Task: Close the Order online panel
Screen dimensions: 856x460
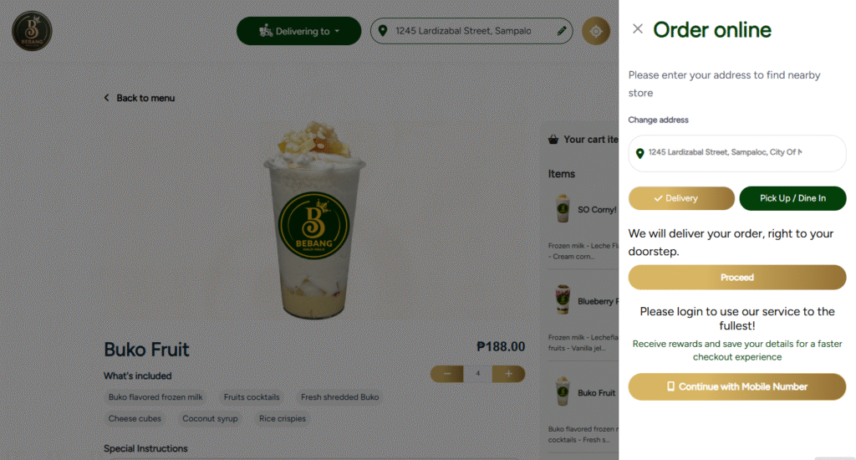Action: pos(637,29)
